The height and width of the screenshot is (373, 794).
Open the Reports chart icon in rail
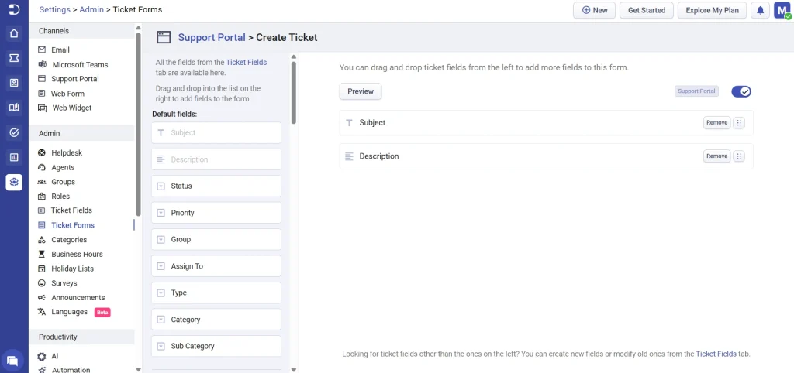tap(14, 157)
